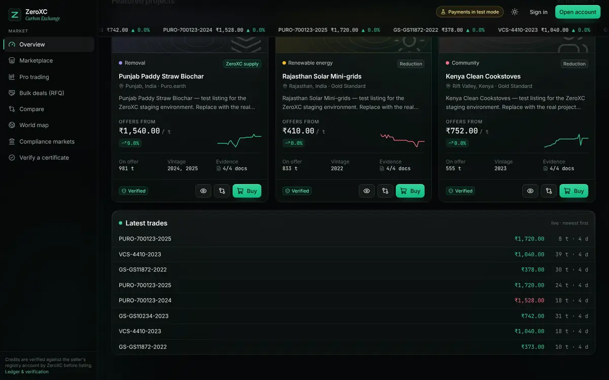Click the World map globe icon
This screenshot has height=380, width=609.
click(12, 125)
